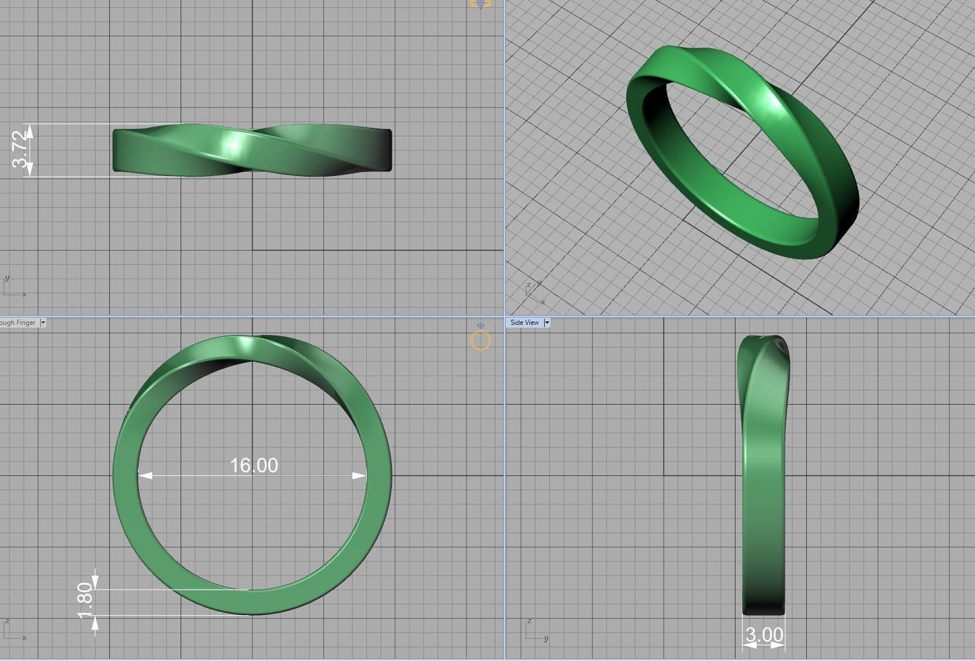Select the 16.00 inner diameter dimension text
The image size is (975, 661).
[254, 465]
